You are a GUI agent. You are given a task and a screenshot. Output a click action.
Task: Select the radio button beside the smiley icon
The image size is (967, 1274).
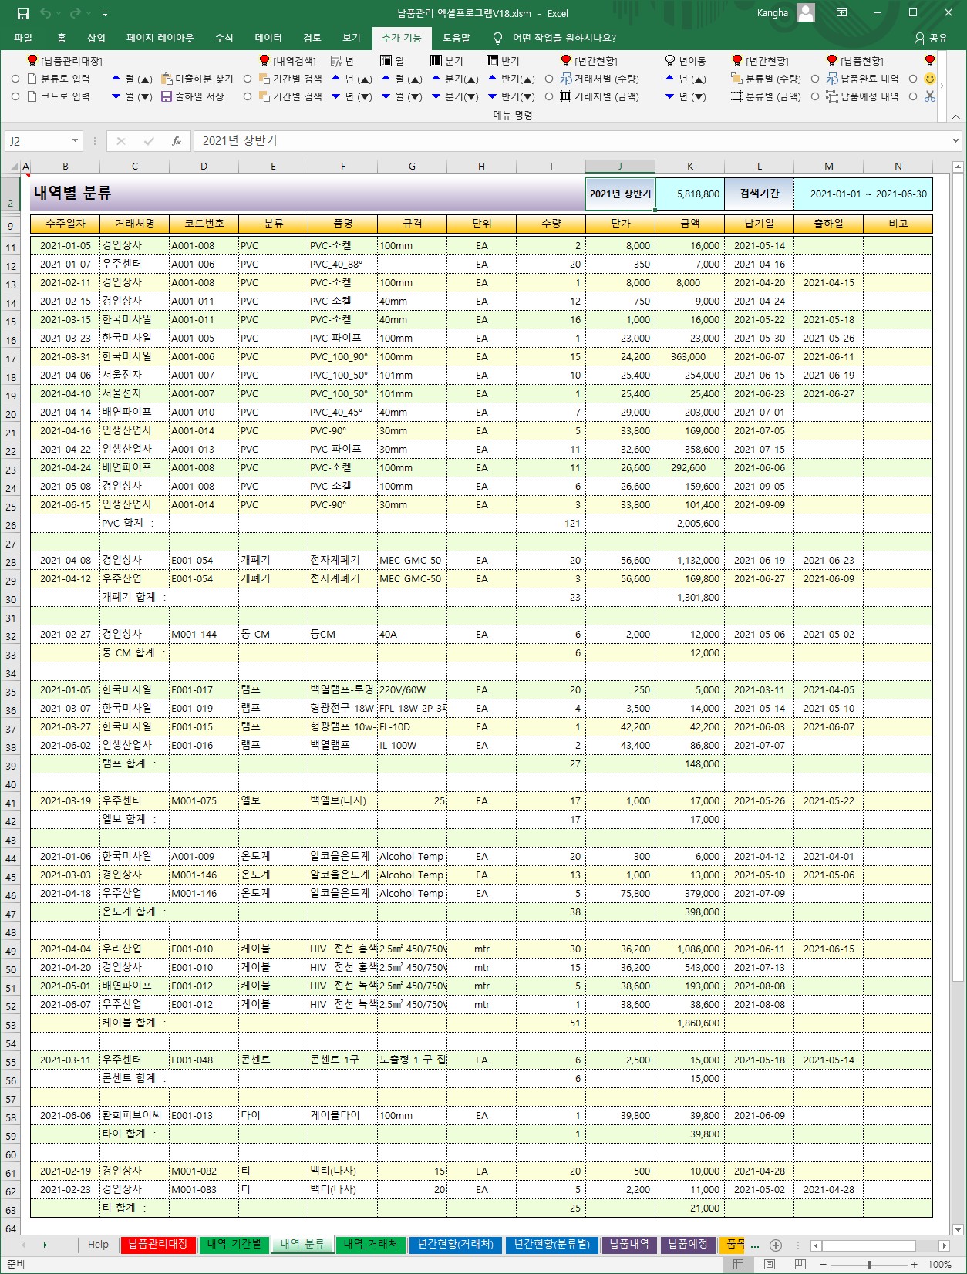(x=913, y=79)
